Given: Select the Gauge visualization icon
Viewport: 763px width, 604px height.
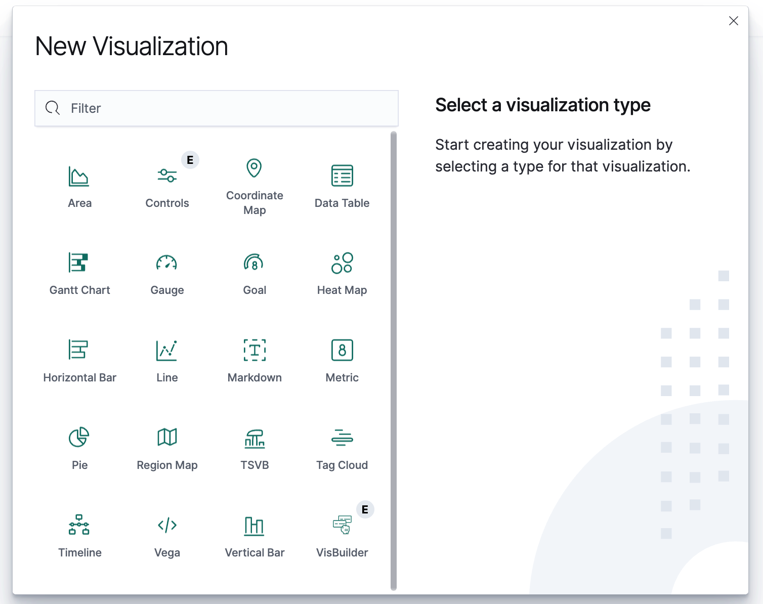Looking at the screenshot, I should point(167,263).
